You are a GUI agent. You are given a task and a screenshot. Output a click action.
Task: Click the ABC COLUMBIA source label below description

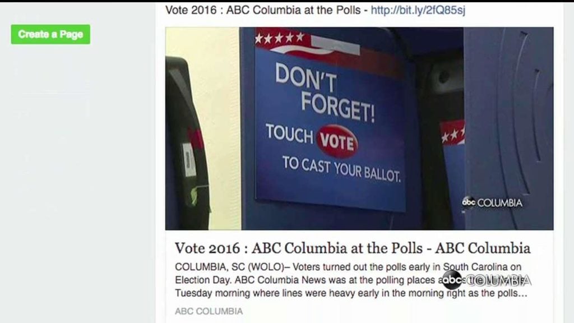point(209,311)
